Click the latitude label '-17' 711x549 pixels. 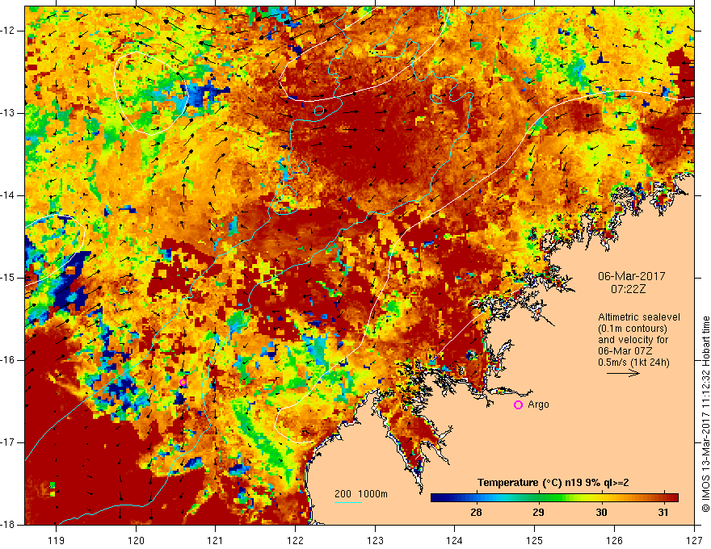click(10, 442)
